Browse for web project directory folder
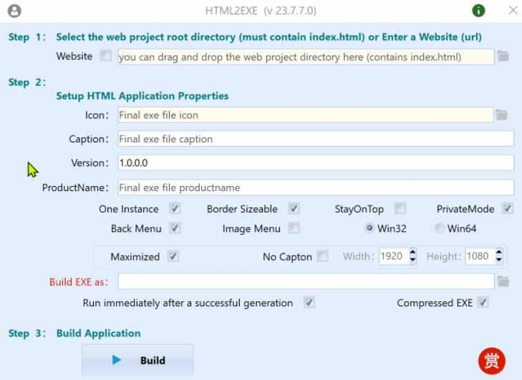Image resolution: width=522 pixels, height=380 pixels. (x=503, y=57)
